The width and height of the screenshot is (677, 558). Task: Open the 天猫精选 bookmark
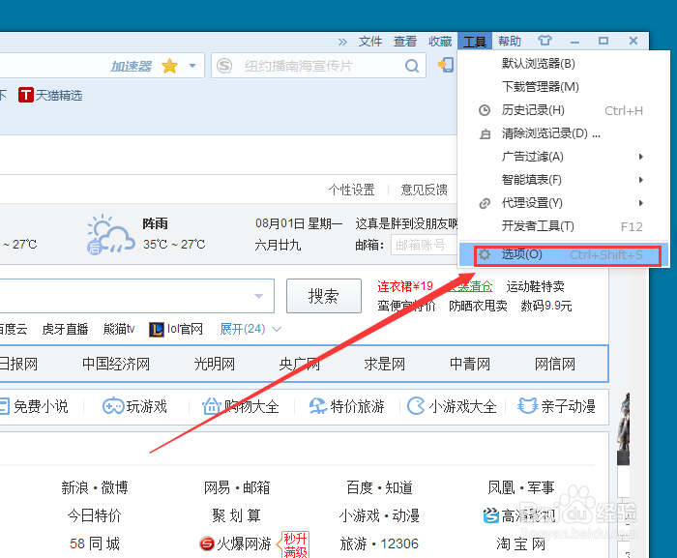pyautogui.click(x=50, y=95)
